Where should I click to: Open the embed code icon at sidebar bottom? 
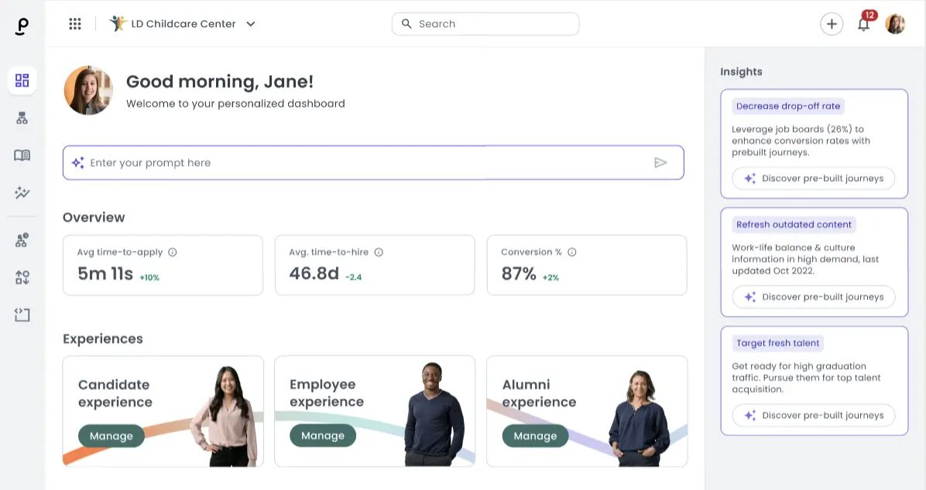(x=22, y=315)
